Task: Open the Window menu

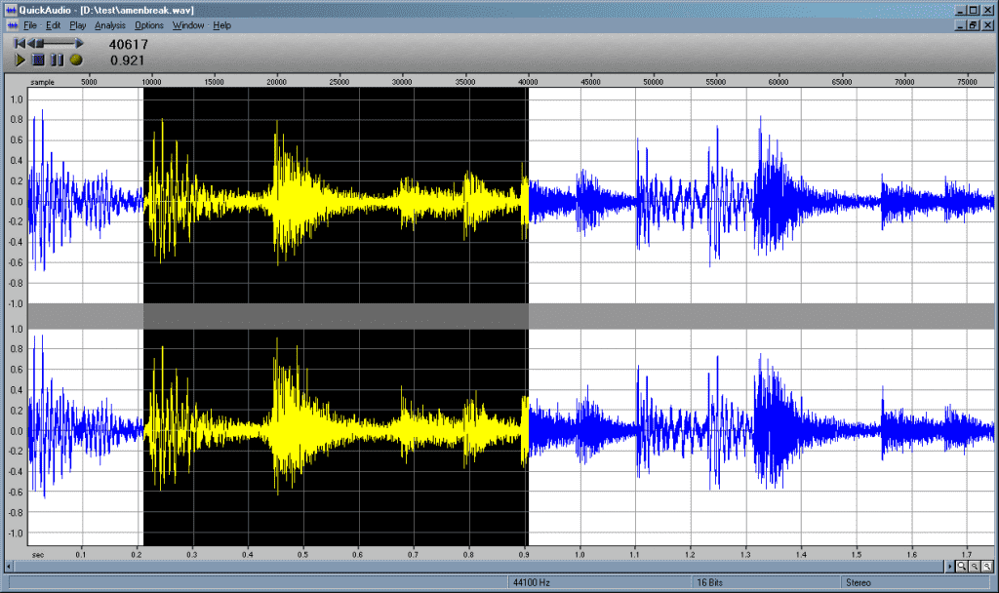Action: 188,25
